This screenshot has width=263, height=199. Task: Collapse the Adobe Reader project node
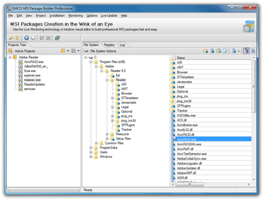10,58
